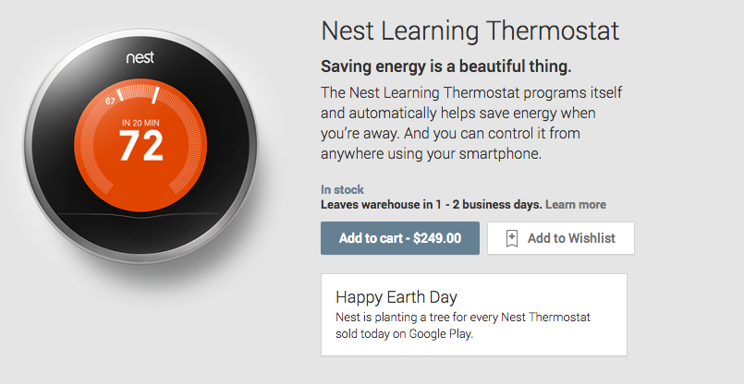Click the Leaves warehouse shipping estimate text
This screenshot has width=744, height=384.
point(431,205)
